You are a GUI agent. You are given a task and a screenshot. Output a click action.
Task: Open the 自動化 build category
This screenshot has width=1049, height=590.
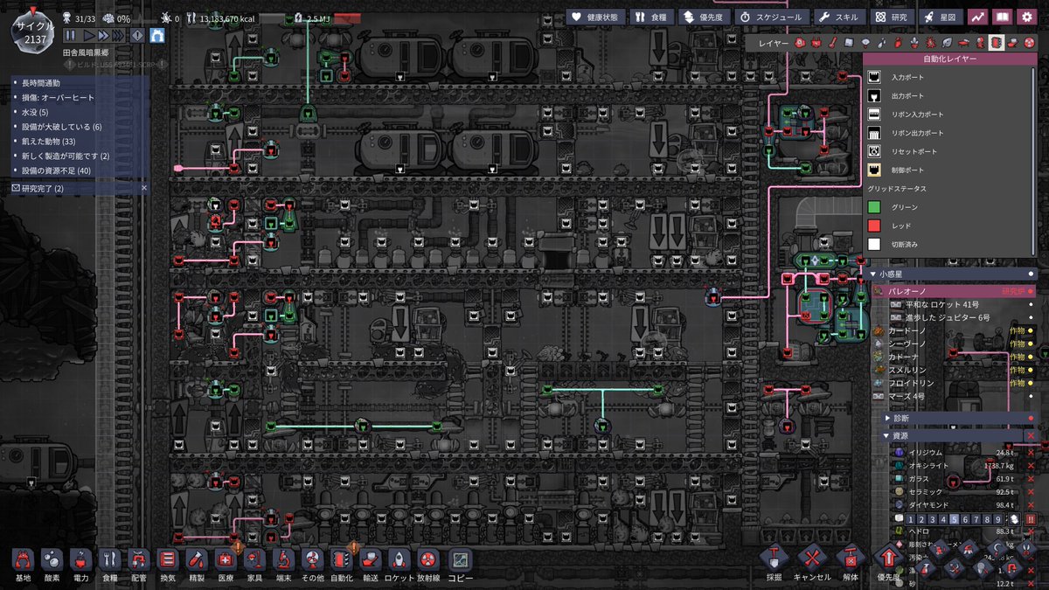tap(342, 565)
